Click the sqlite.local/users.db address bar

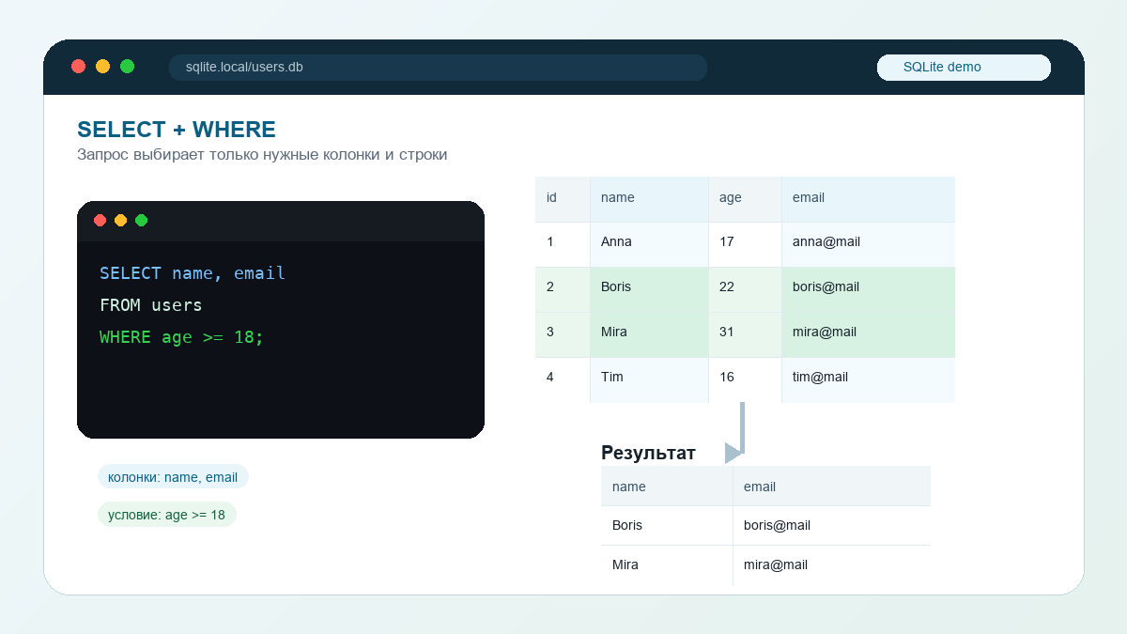click(438, 68)
